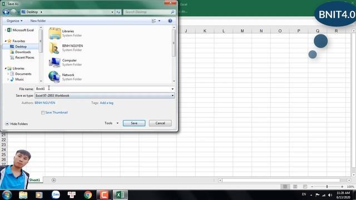The image size is (356, 200).
Task: Click the zoom out minus button
Action: click(312, 187)
